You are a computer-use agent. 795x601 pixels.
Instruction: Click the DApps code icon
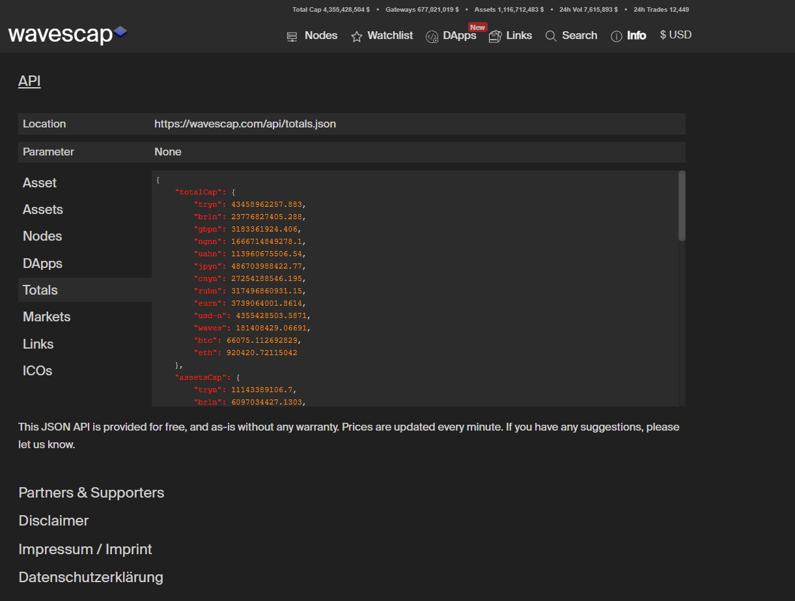pyautogui.click(x=432, y=36)
